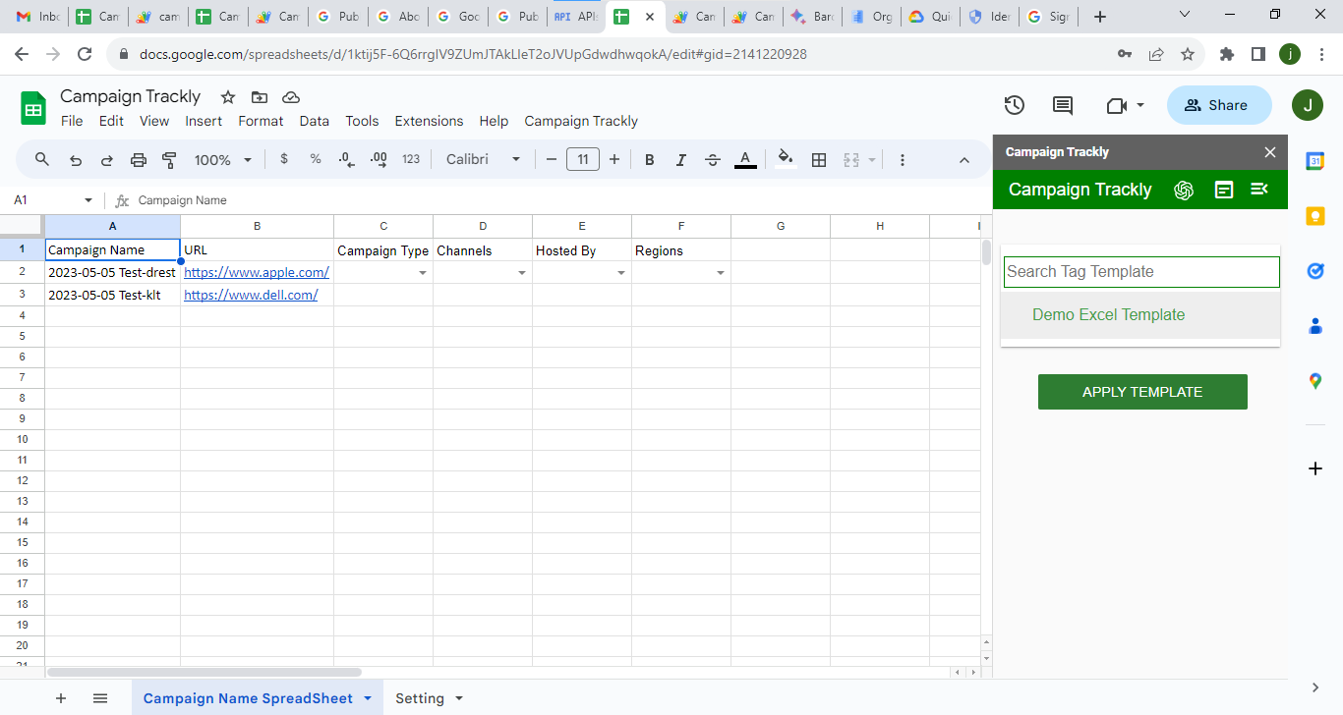Click the Search Tag Template input field

pos(1140,271)
